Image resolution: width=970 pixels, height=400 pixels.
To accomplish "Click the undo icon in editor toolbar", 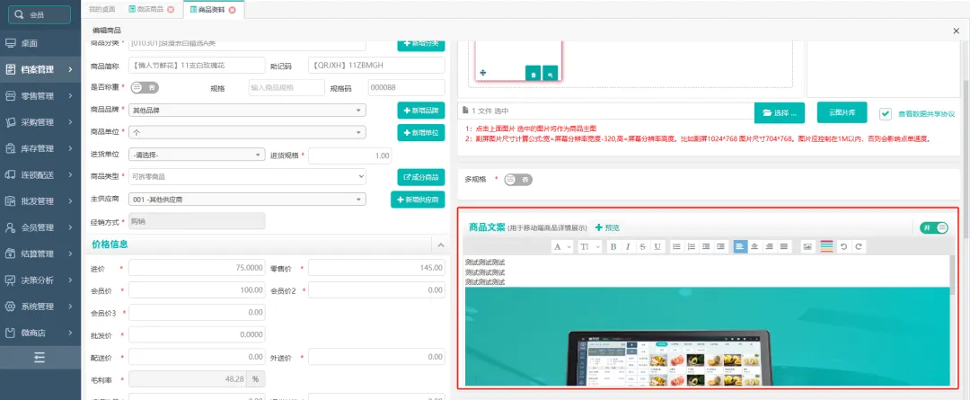I will pyautogui.click(x=843, y=246).
